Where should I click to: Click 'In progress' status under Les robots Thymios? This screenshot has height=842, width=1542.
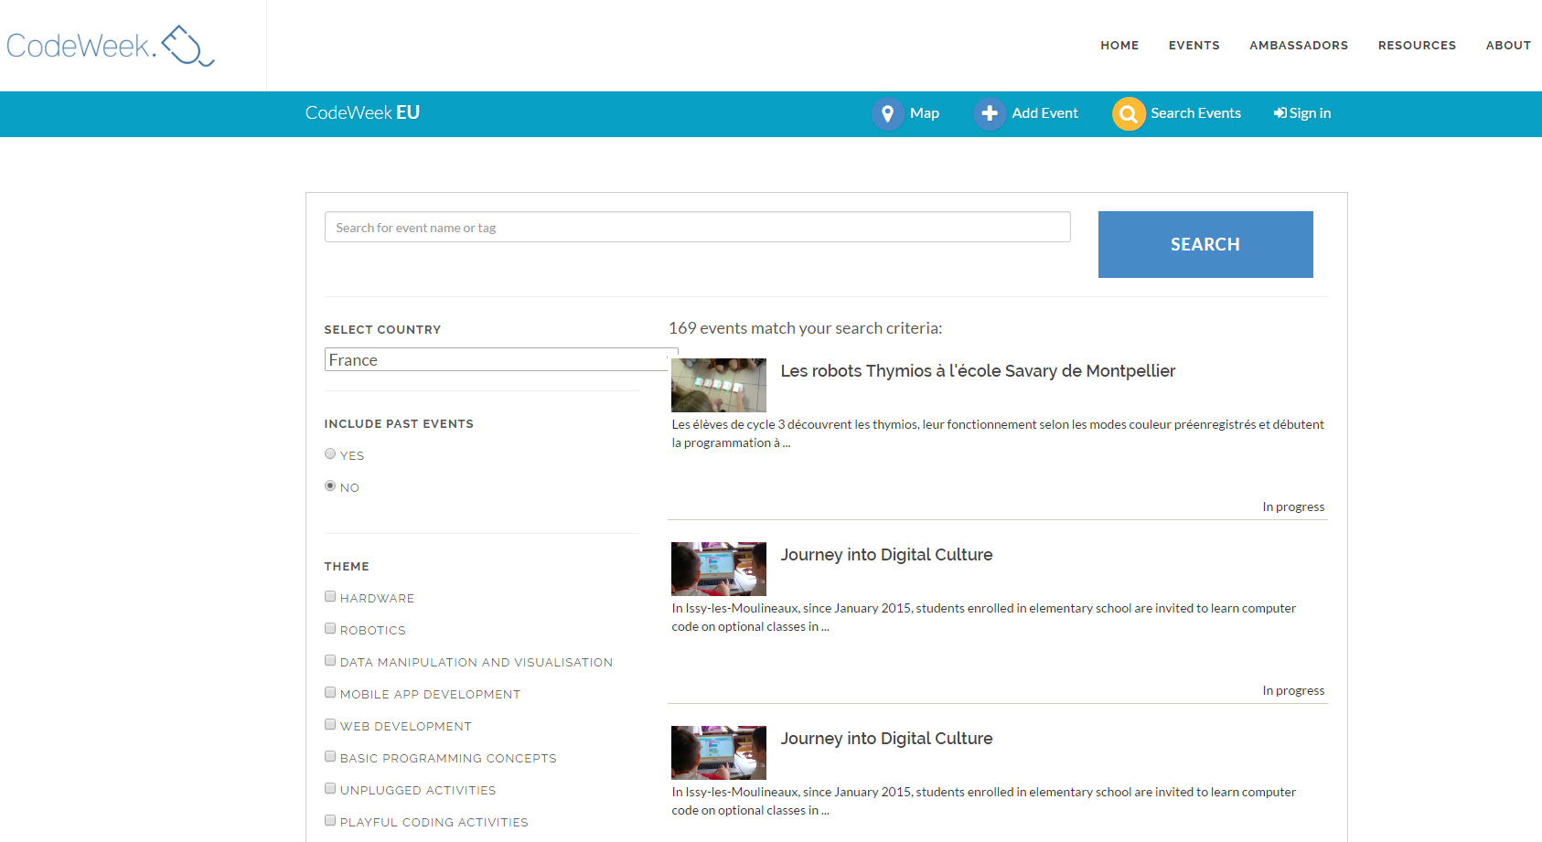point(1293,506)
